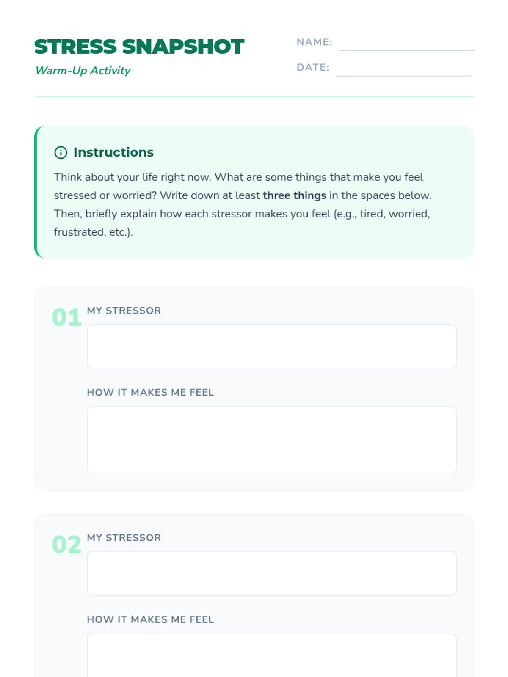Click the DATE: label

(x=313, y=68)
